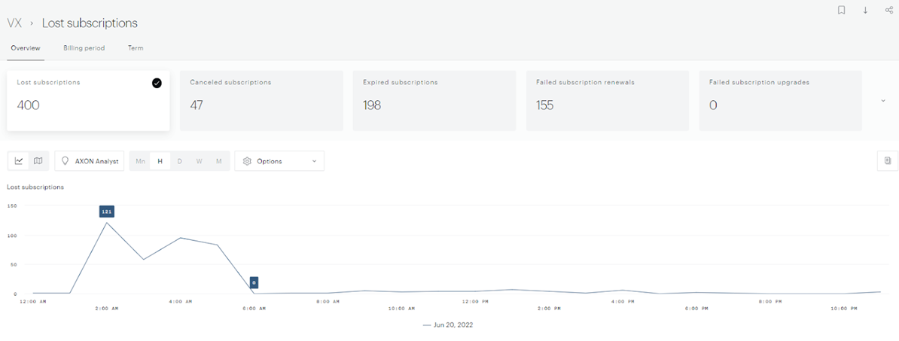Select the Mn minute granularity

tap(140, 161)
